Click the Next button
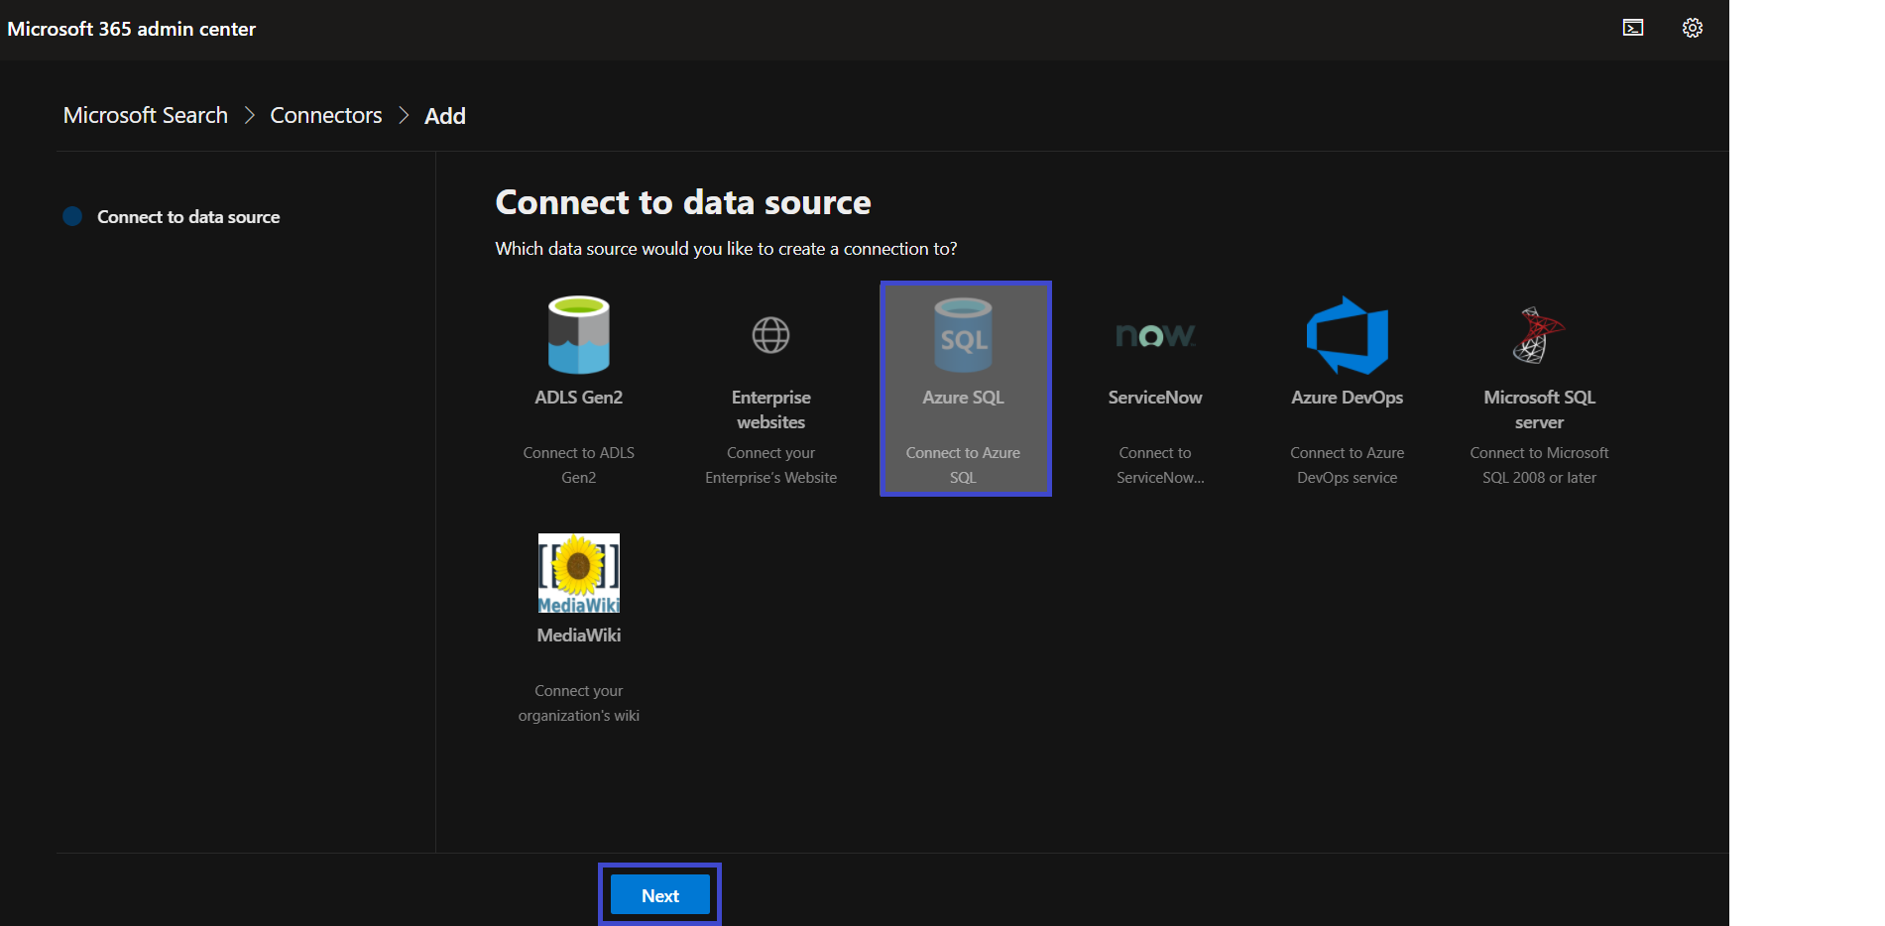1885x926 pixels. click(658, 894)
